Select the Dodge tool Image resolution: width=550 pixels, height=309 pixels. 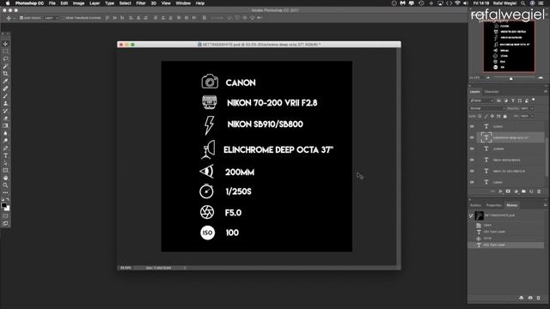coord(5,141)
